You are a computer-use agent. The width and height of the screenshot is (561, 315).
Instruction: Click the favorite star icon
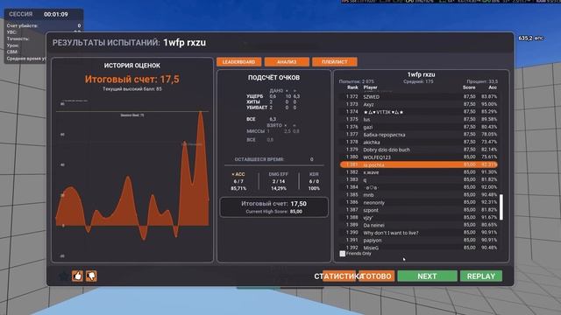pos(63,276)
